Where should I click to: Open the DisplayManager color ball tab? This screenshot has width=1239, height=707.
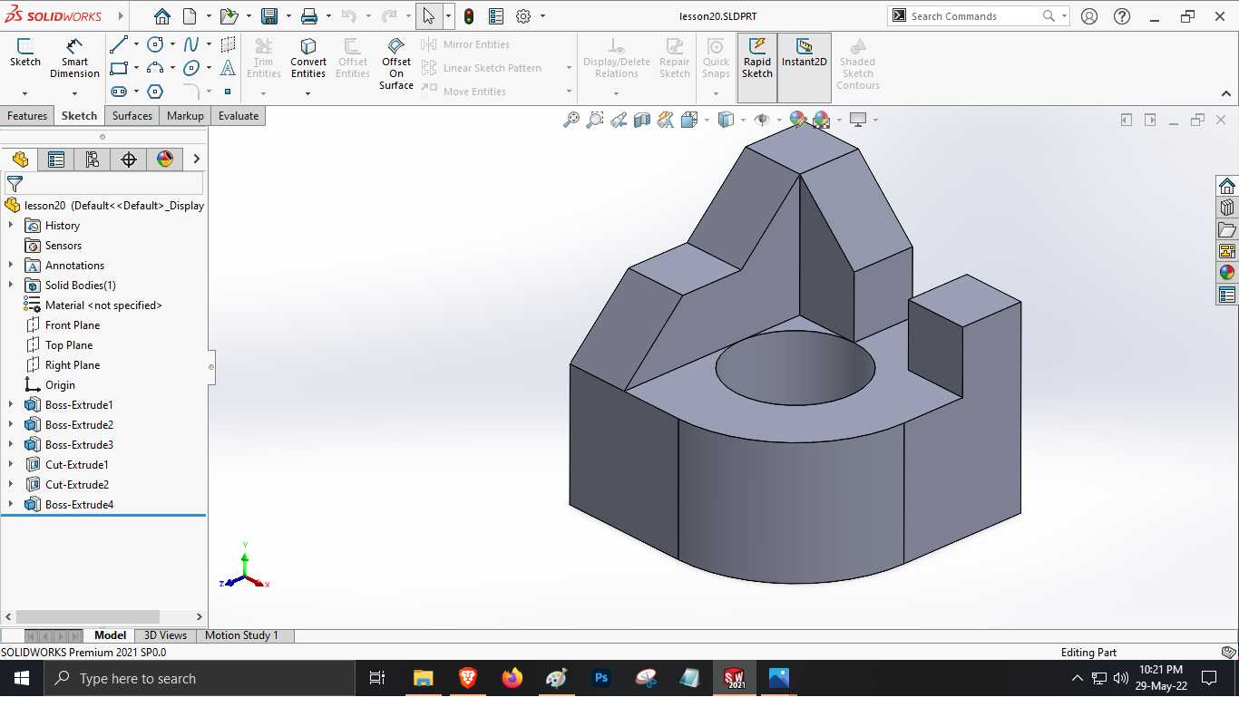coord(165,160)
